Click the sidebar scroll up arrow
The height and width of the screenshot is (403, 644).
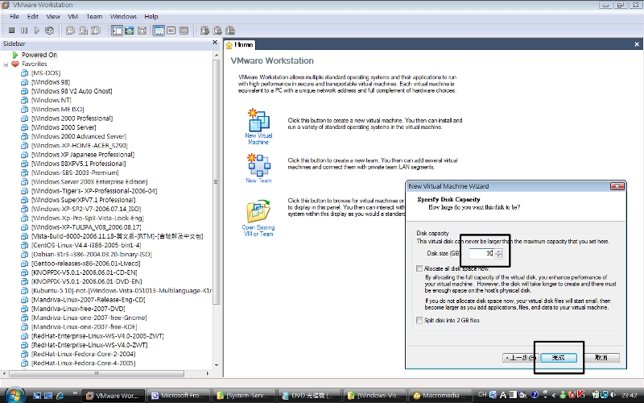click(x=217, y=55)
